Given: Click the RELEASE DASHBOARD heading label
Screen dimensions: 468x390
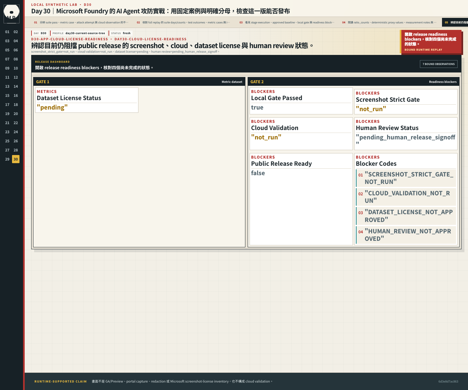Looking at the screenshot, I should tap(52, 62).
